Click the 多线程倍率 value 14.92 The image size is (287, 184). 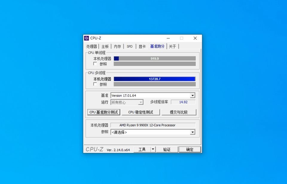183,102
